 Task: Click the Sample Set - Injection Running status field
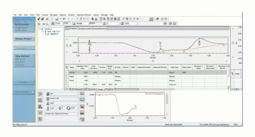(61, 114)
